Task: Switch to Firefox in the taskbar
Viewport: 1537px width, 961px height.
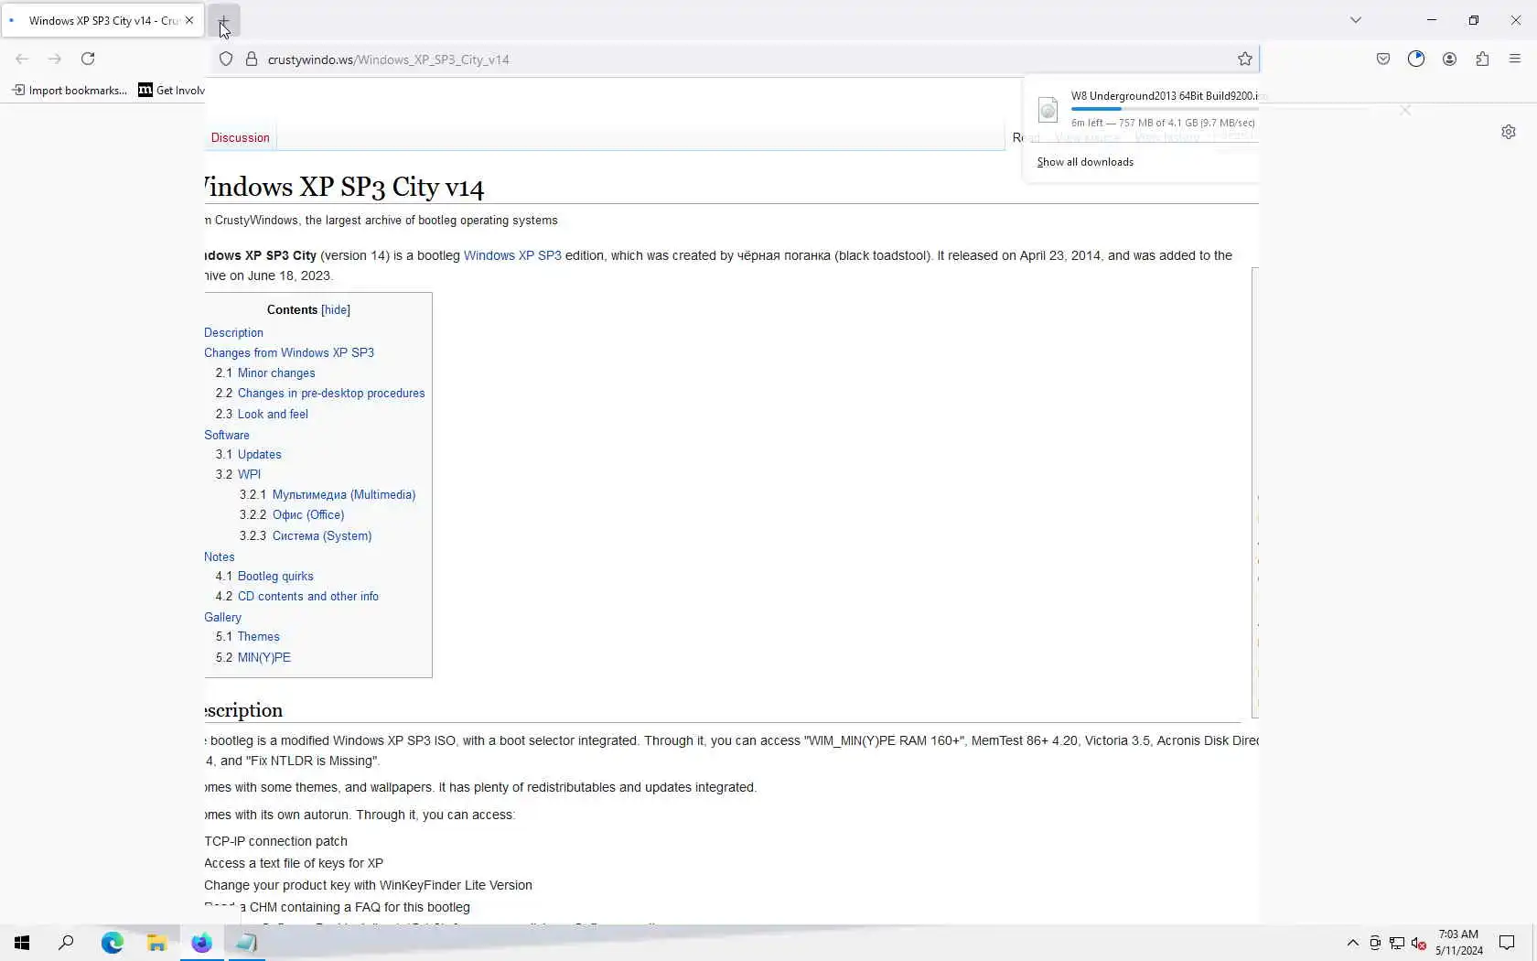Action: tap(201, 943)
